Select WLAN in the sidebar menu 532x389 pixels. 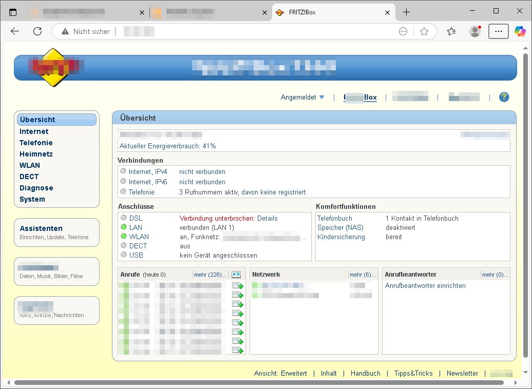[30, 165]
